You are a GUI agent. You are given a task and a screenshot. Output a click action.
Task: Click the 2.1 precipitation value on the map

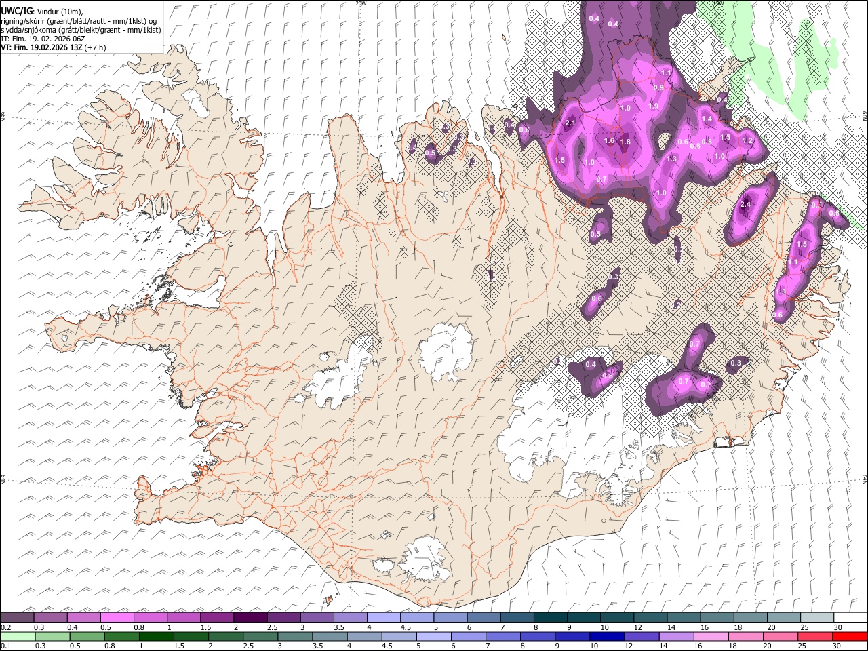570,123
